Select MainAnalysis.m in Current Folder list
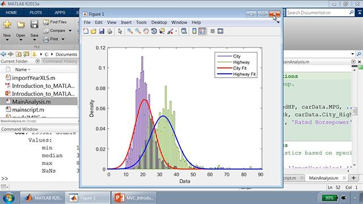 click(39, 101)
